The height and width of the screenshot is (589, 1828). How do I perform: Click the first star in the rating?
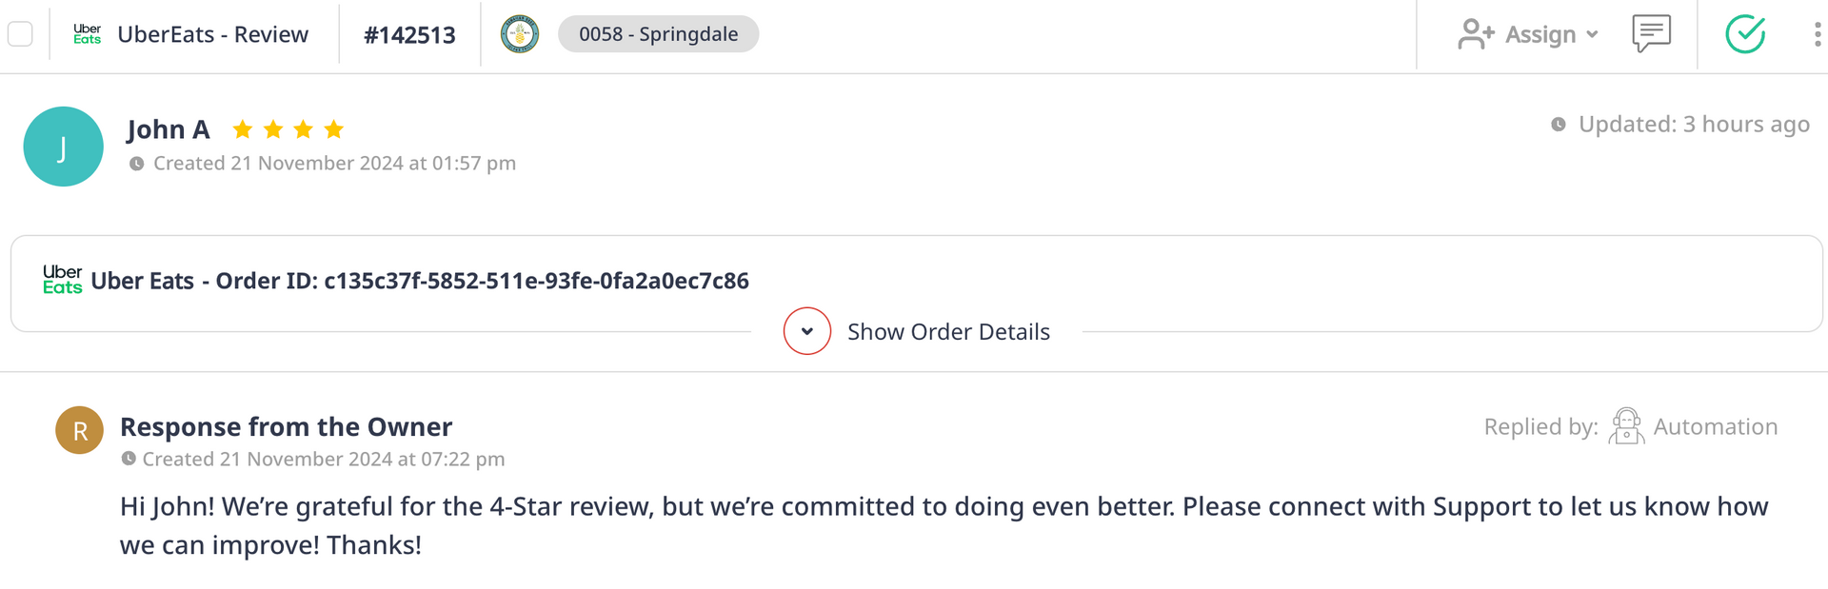click(243, 129)
